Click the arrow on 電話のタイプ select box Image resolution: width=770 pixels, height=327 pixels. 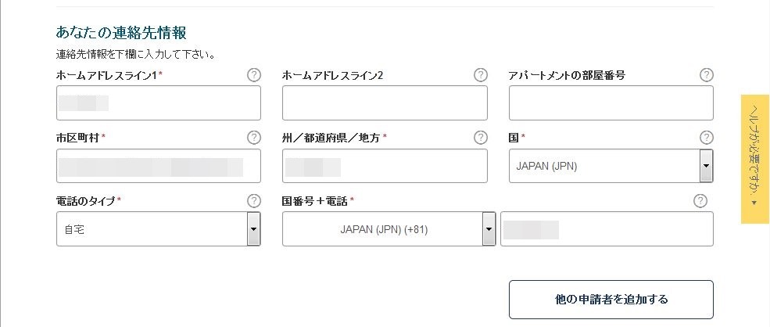(x=253, y=228)
